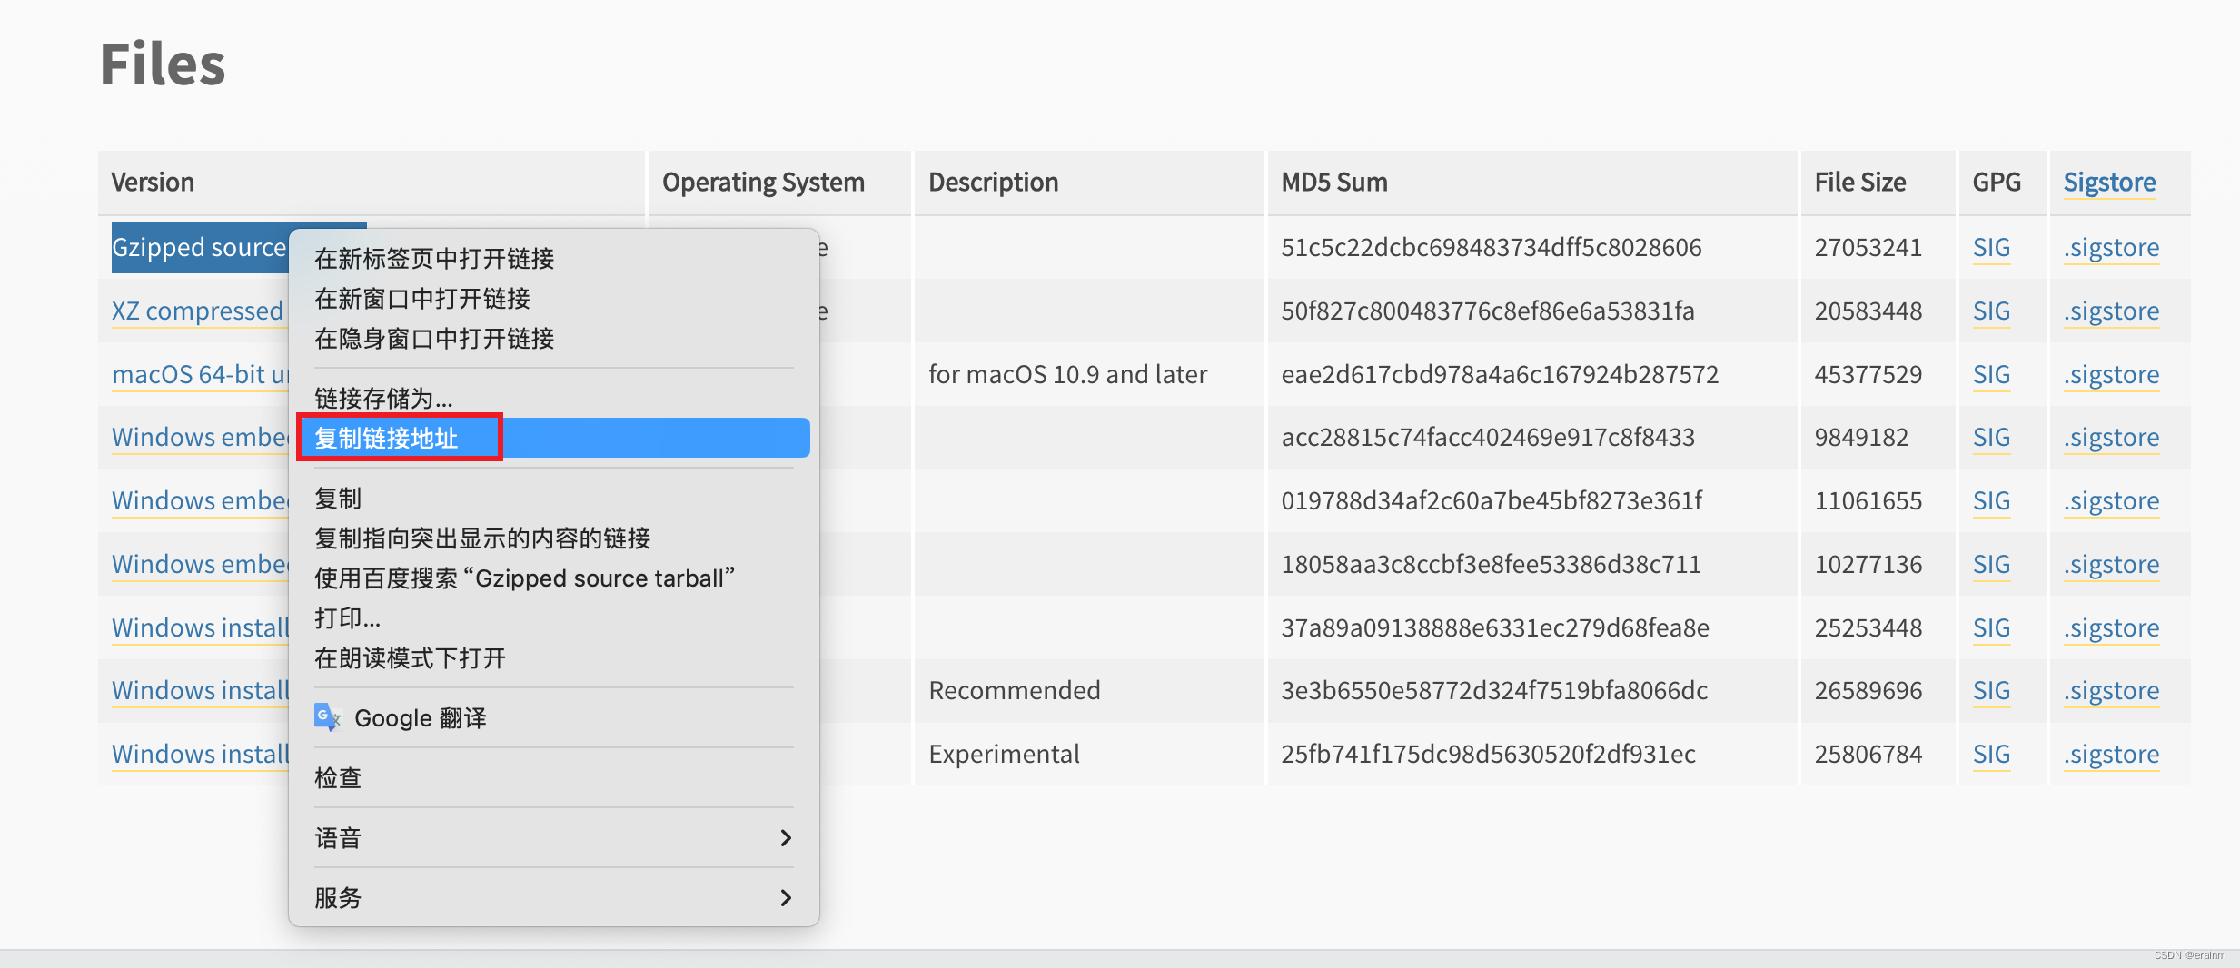Click the 'for macOS 10.9 and later' description
This screenshot has height=968, width=2240.
[1067, 374]
